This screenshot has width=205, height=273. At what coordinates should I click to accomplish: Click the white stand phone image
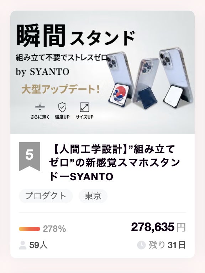point(176,77)
